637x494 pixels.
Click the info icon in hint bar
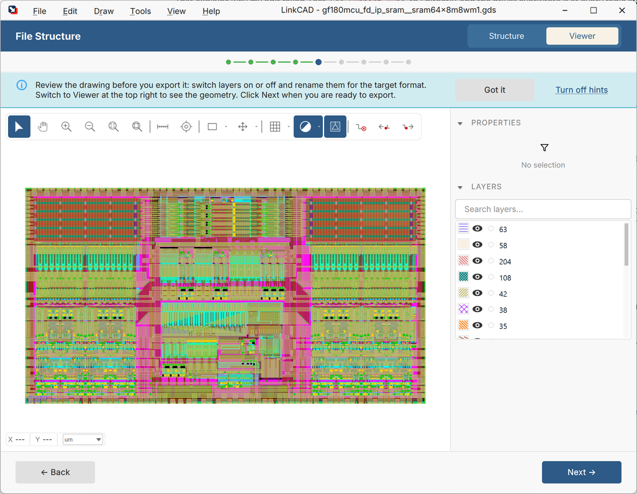pos(22,85)
